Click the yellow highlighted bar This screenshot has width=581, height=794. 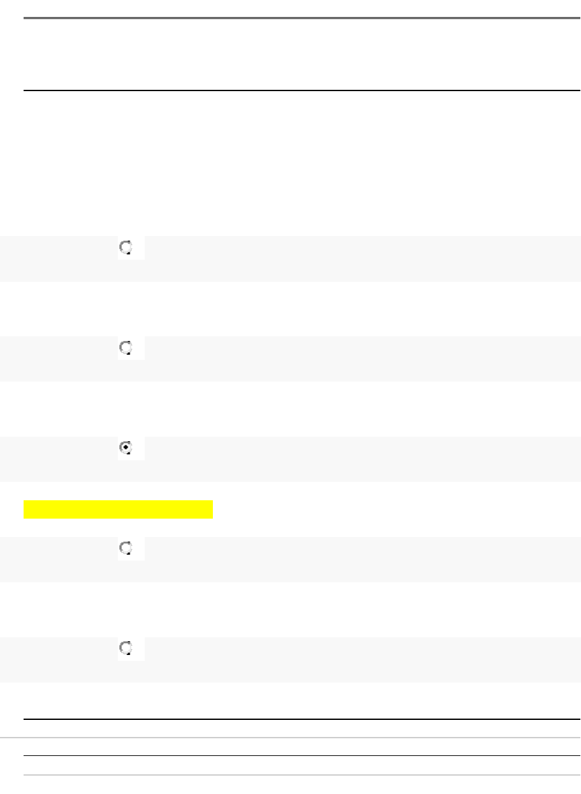pos(119,509)
